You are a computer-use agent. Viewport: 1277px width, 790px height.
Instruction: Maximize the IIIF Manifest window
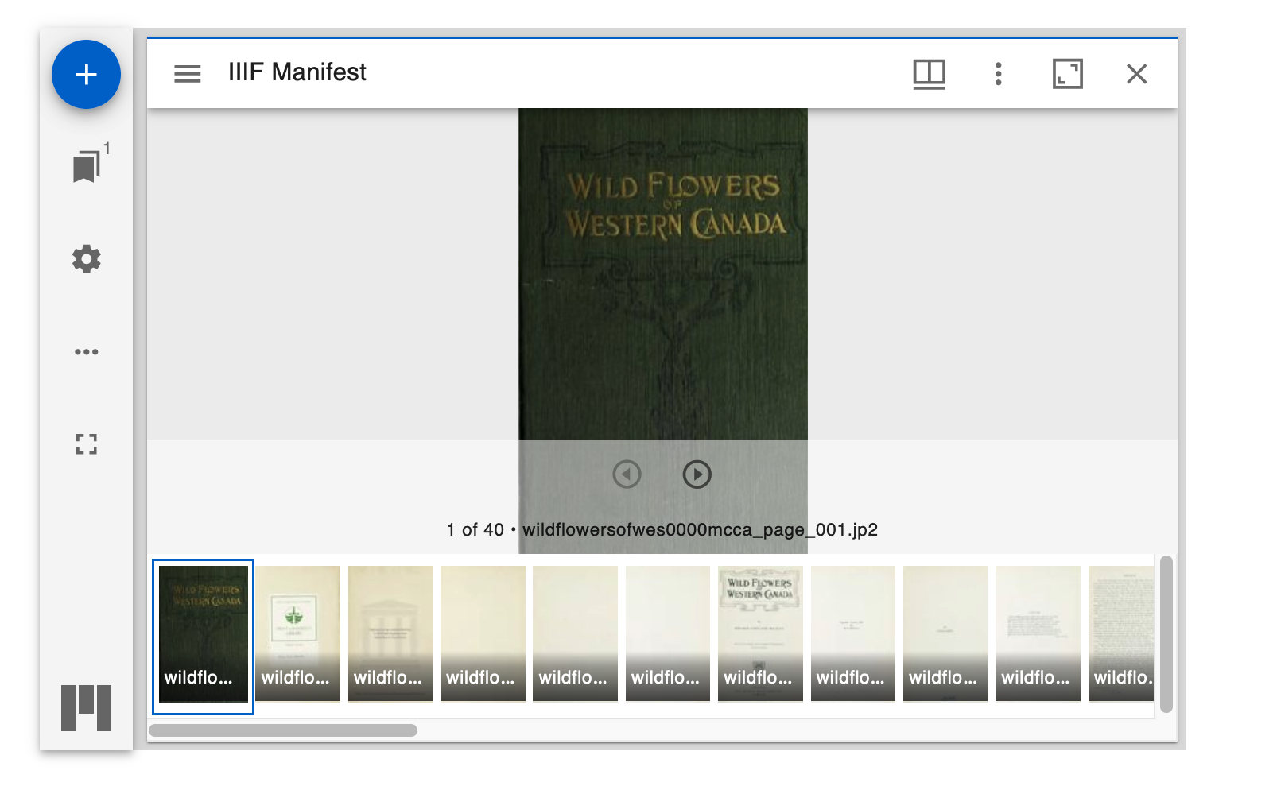pos(1067,73)
